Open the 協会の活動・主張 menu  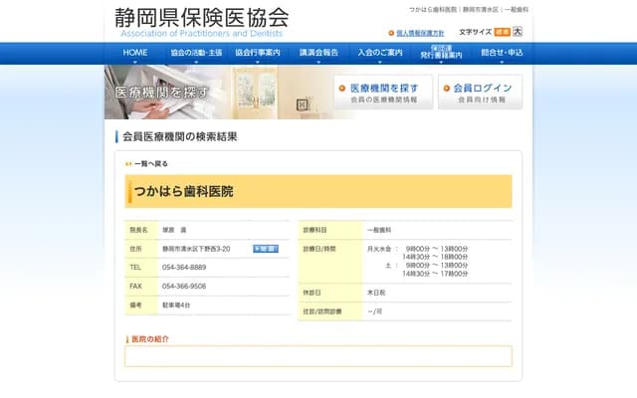click(x=195, y=53)
